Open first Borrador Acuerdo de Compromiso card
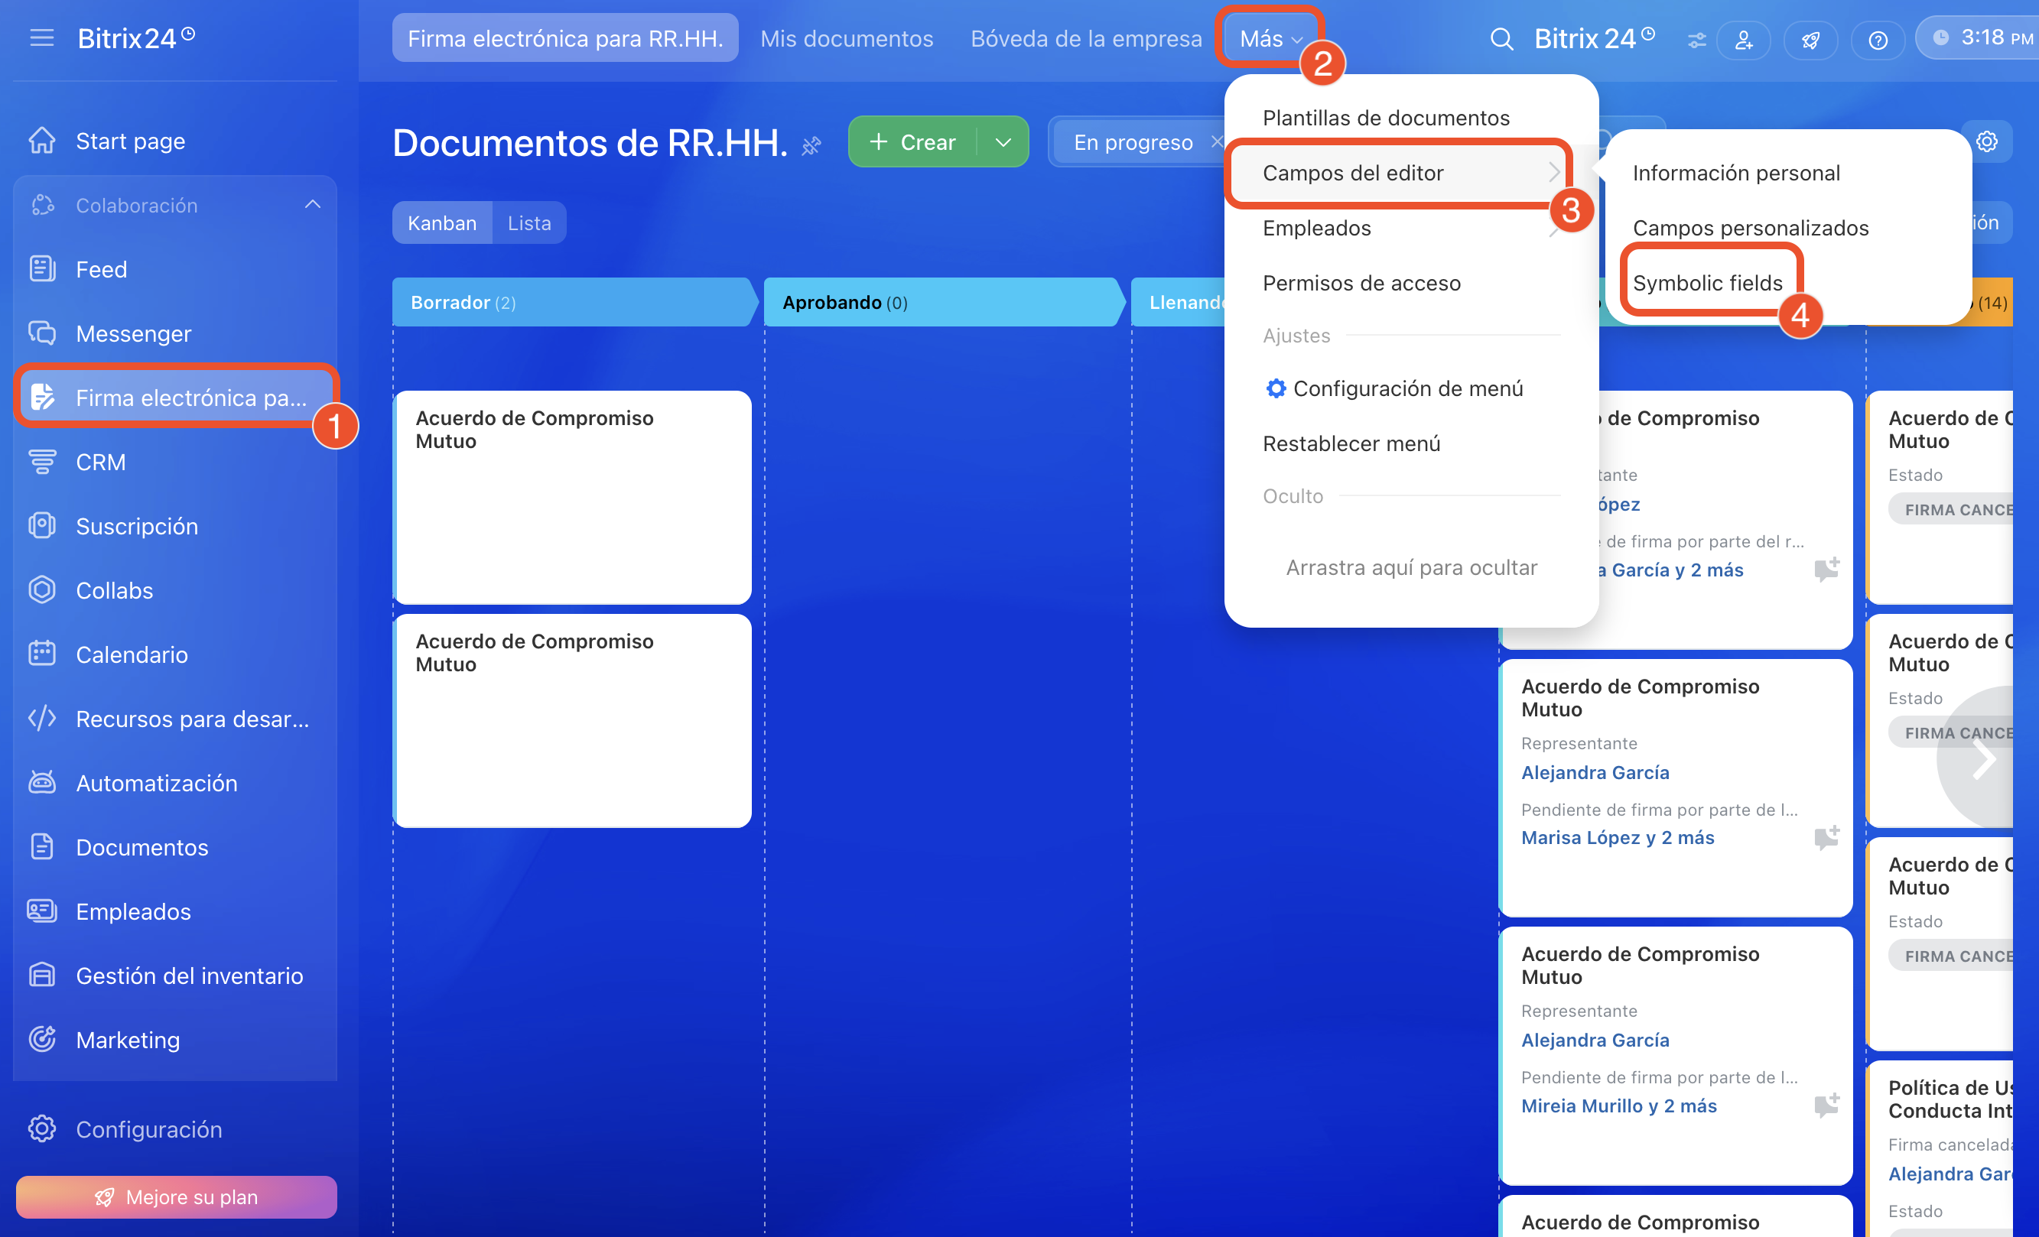This screenshot has width=2039, height=1237. (x=572, y=496)
